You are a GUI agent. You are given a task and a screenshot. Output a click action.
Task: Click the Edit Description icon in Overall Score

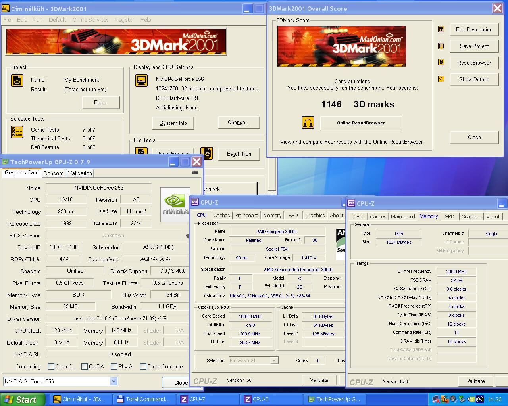441,29
